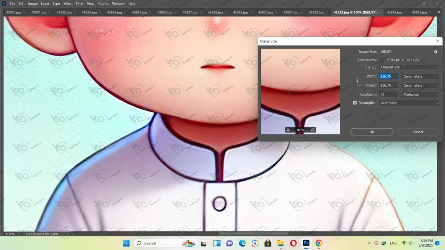Open the Filter menu

[x=80, y=3]
